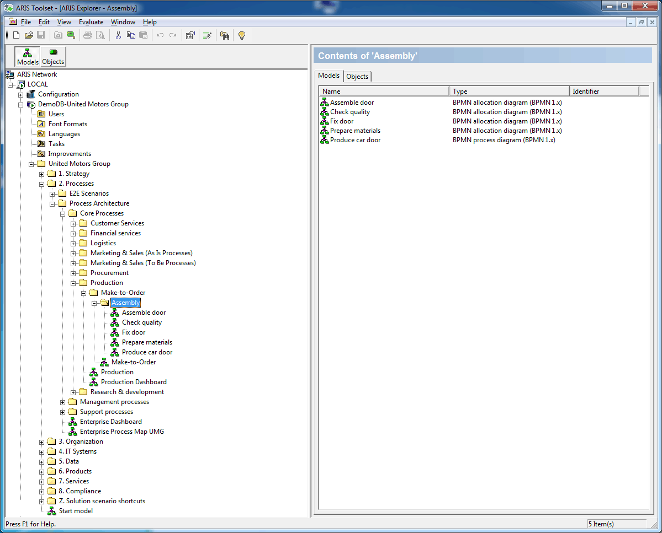Open the Help menu
This screenshot has width=662, height=533.
tap(150, 22)
